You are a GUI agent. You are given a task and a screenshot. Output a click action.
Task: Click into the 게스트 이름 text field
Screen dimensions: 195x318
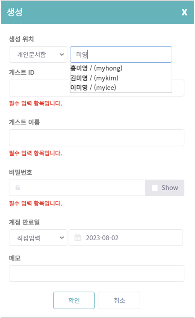(97, 138)
